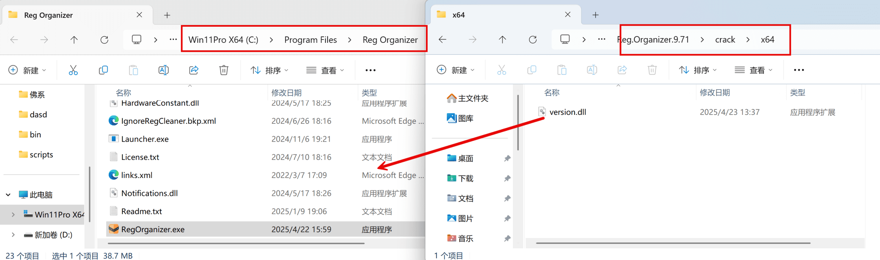This screenshot has height=260, width=880.
Task: Refresh the Reg Organizer folder view
Action: (104, 40)
